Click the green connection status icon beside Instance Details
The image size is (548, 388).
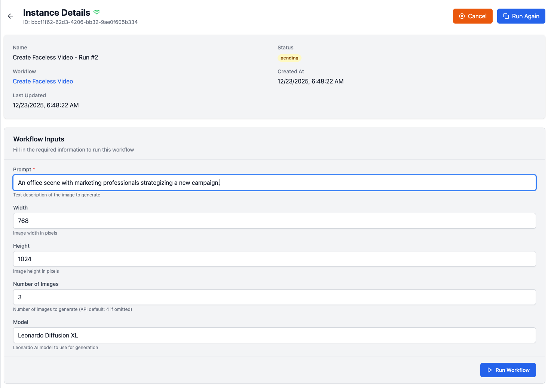(x=97, y=12)
